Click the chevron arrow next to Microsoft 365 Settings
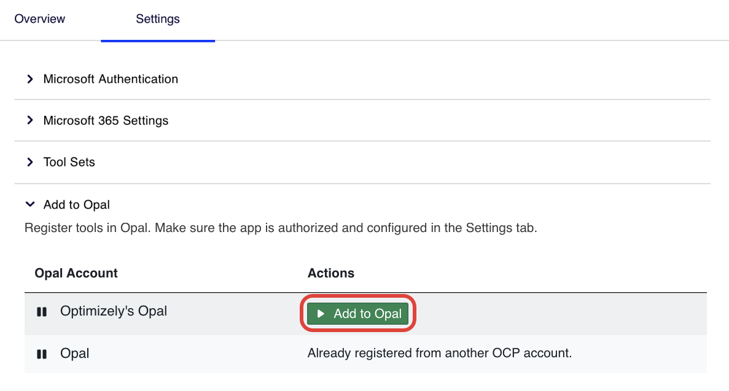Screen dimensions: 729x391 [x=29, y=121]
